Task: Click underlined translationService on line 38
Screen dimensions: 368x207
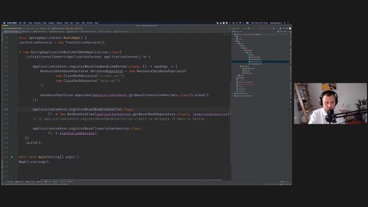Action: (x=77, y=133)
